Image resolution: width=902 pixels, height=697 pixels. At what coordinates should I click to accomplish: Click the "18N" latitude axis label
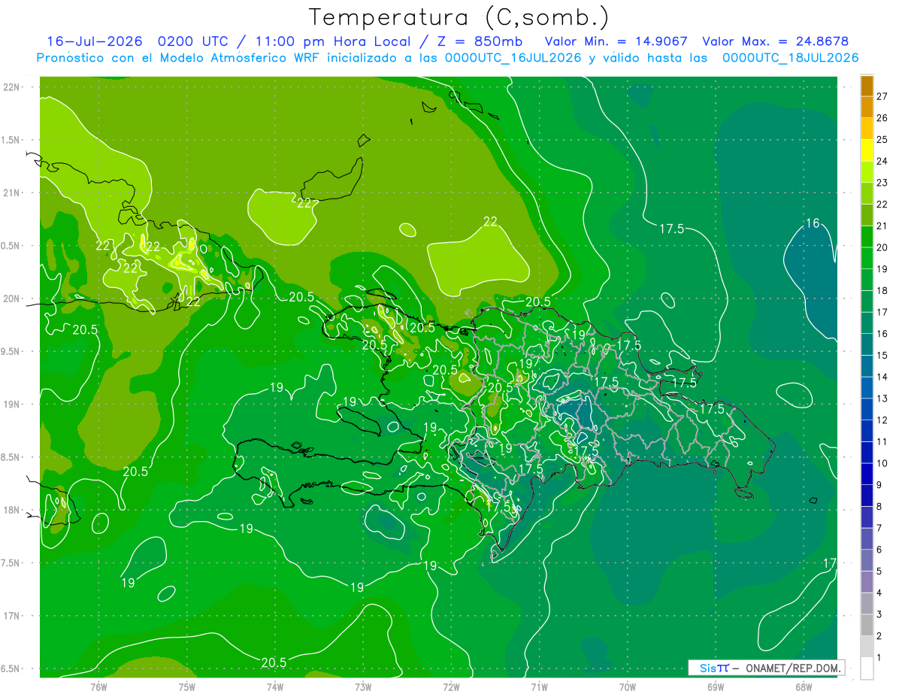[x=12, y=511]
